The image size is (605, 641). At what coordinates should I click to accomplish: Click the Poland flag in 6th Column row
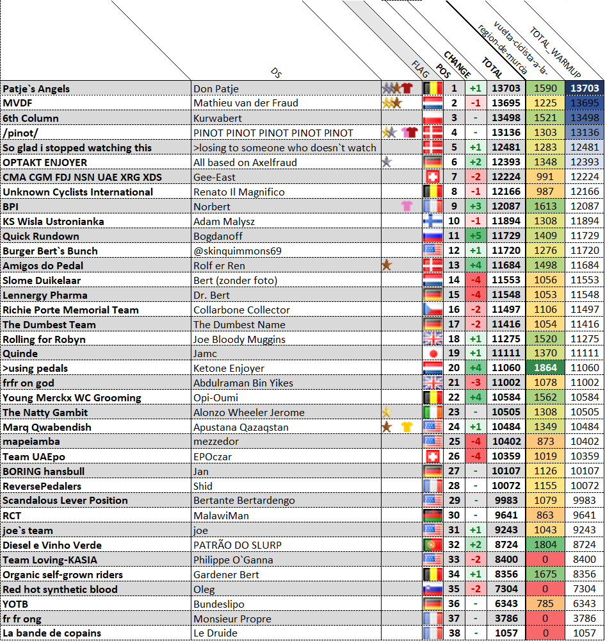tap(432, 118)
